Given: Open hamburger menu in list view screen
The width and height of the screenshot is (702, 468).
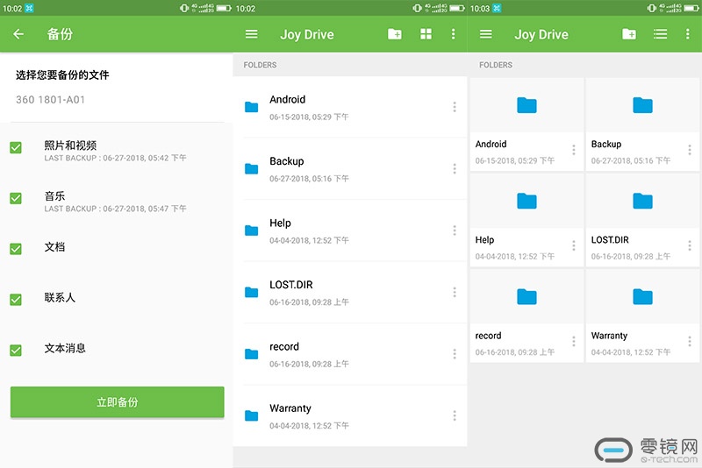Looking at the screenshot, I should (x=252, y=34).
